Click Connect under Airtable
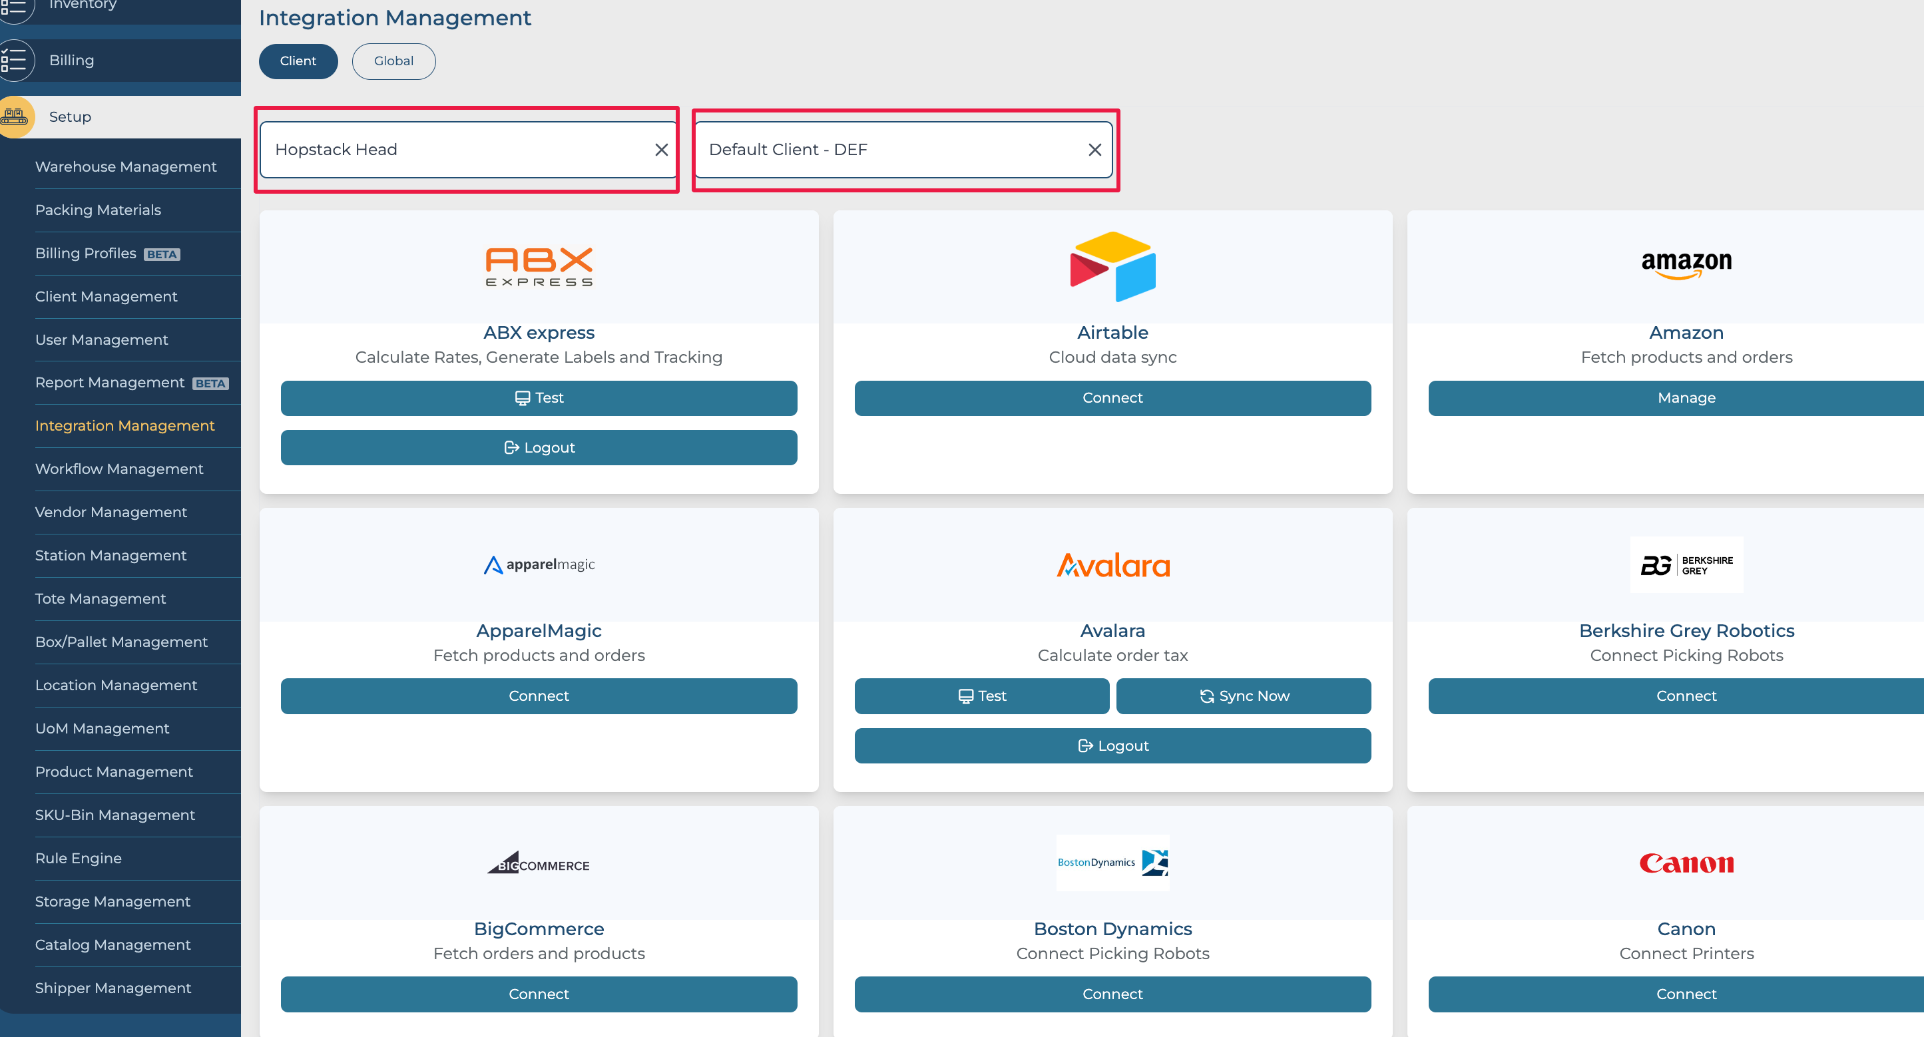 pyautogui.click(x=1112, y=398)
